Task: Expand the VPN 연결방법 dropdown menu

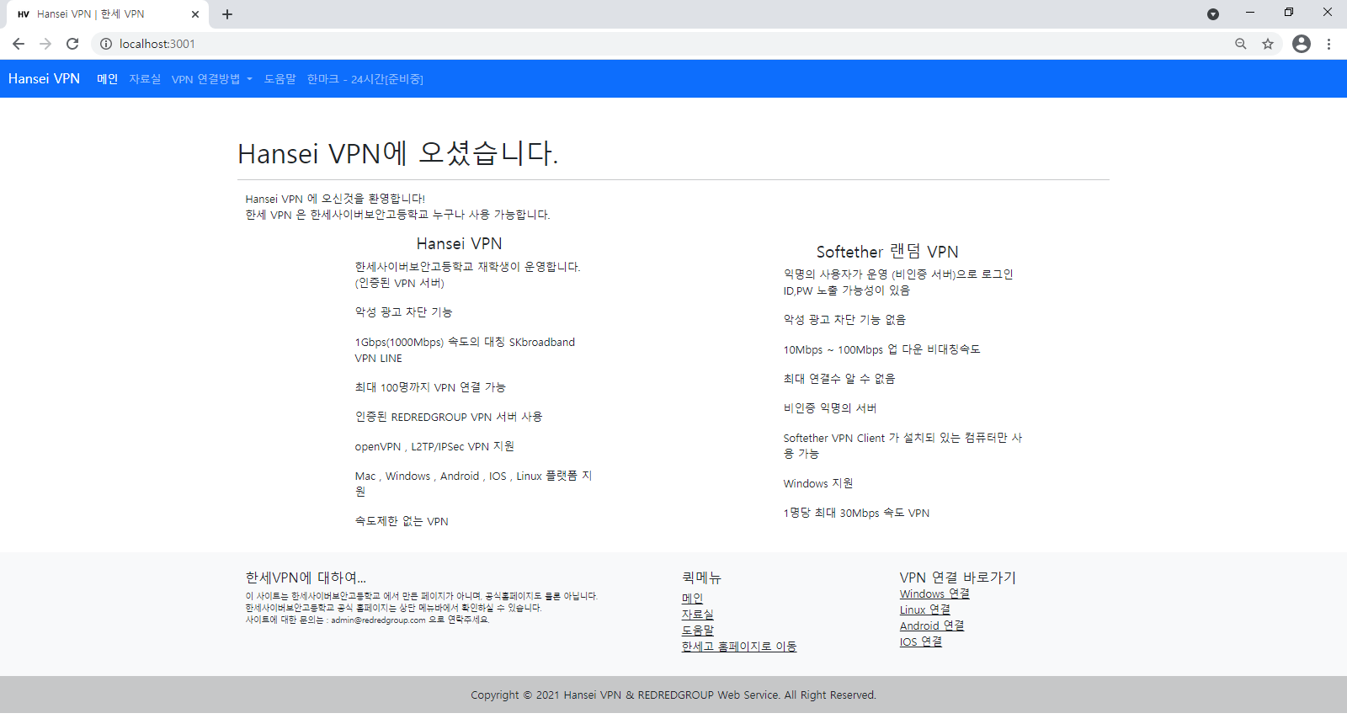Action: point(211,79)
